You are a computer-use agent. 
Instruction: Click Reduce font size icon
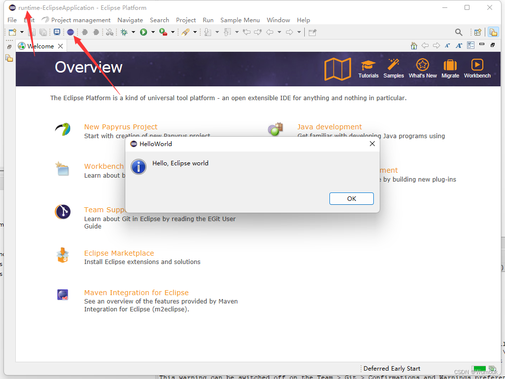pos(447,46)
